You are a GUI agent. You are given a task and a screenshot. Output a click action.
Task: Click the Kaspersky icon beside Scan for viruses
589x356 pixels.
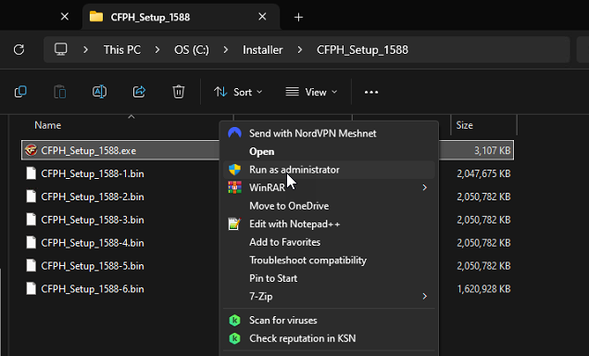click(x=235, y=320)
